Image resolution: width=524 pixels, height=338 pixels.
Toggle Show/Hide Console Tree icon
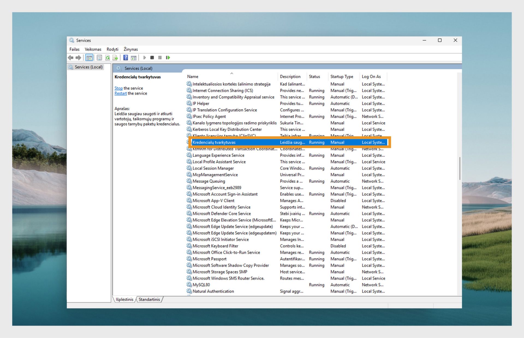coord(89,58)
